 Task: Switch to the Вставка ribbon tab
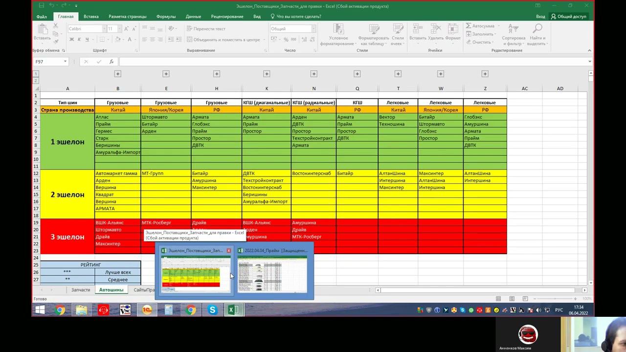[91, 17]
